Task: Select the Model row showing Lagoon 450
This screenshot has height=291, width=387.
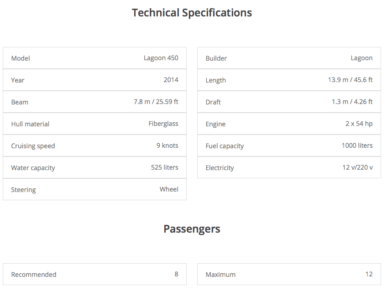Action: (x=94, y=58)
